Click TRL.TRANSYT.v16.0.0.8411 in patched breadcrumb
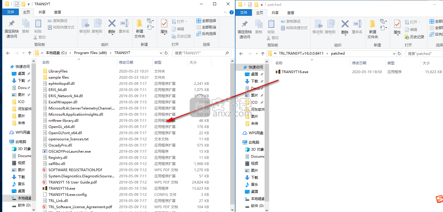443x212 pixels. click(x=302, y=53)
